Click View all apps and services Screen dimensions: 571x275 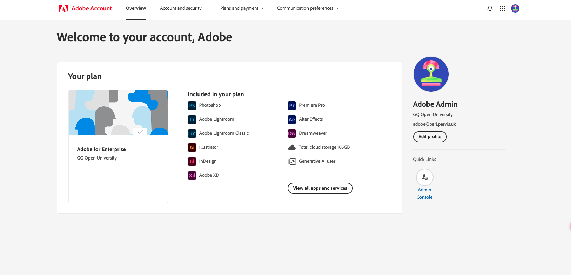pos(320,188)
